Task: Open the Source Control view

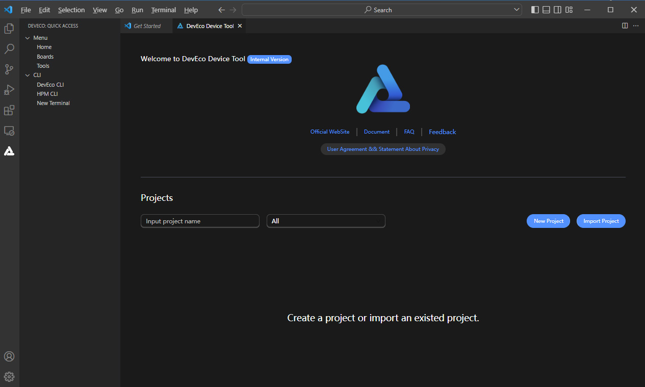Action: pyautogui.click(x=9, y=69)
